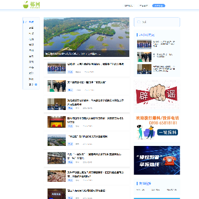Click the headline beside the red auditorium photo
The width and height of the screenshot is (199, 199).
[96, 120]
